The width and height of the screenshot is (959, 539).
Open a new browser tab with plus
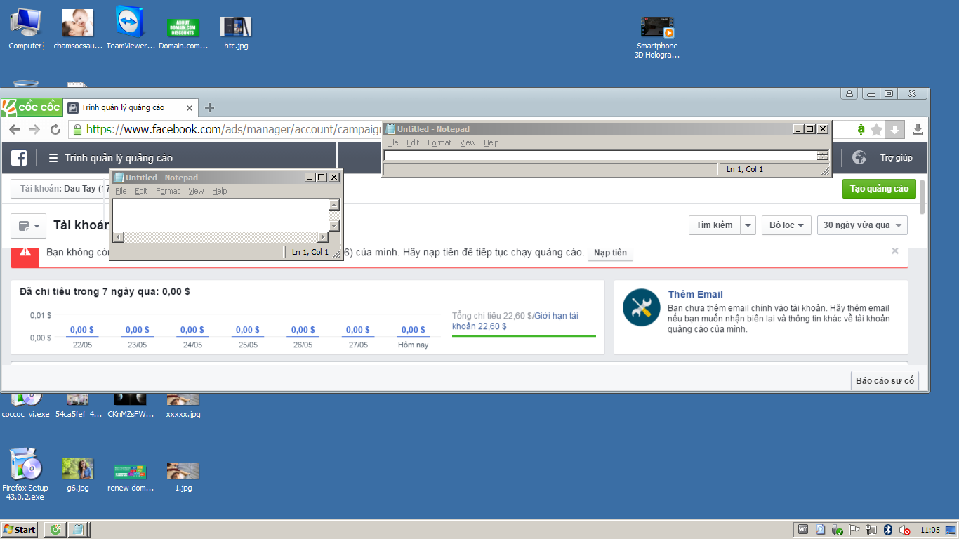click(209, 107)
